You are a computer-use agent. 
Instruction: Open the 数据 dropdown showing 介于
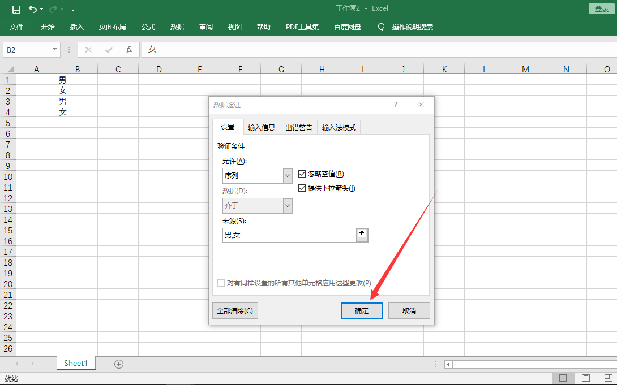pos(288,205)
